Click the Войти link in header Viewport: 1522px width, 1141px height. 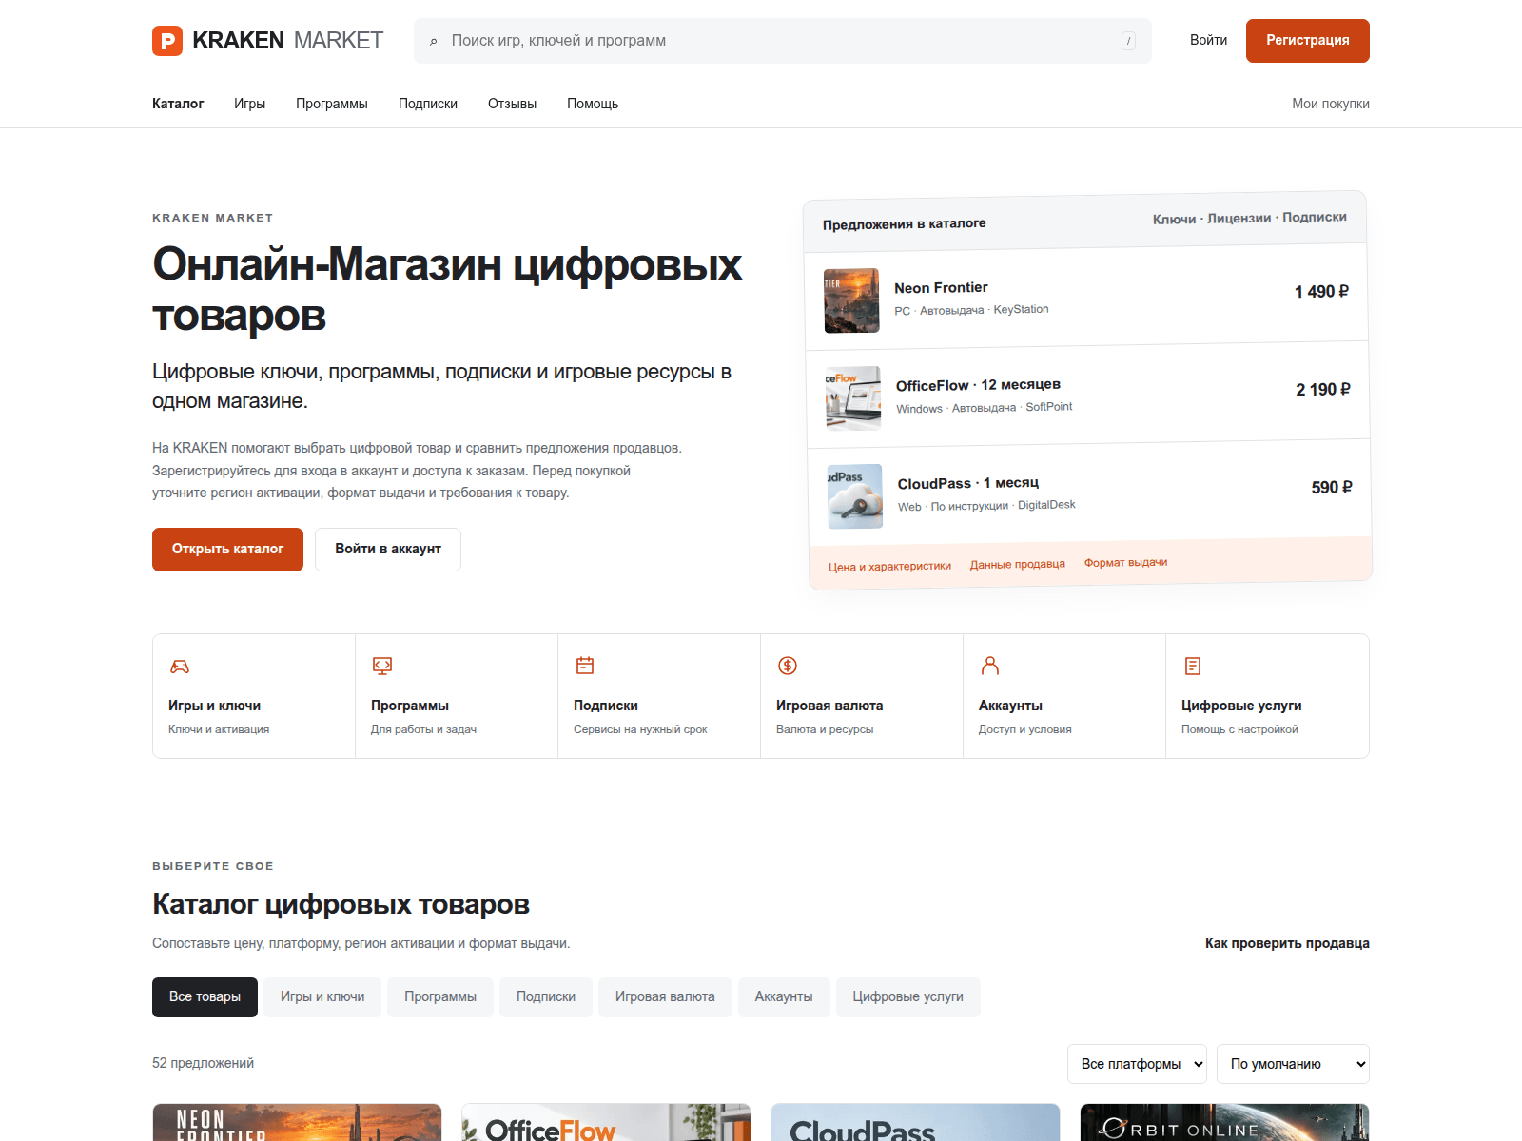pos(1208,40)
